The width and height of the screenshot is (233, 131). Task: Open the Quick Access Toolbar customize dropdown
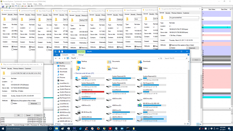tap(64, 52)
